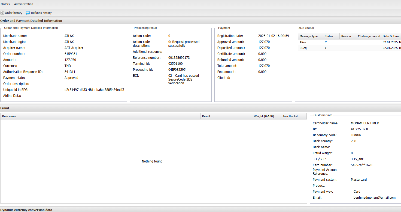The height and width of the screenshot is (212, 401).
Task: Expand Dynamic currency conversion data section
Action: (x=26, y=210)
